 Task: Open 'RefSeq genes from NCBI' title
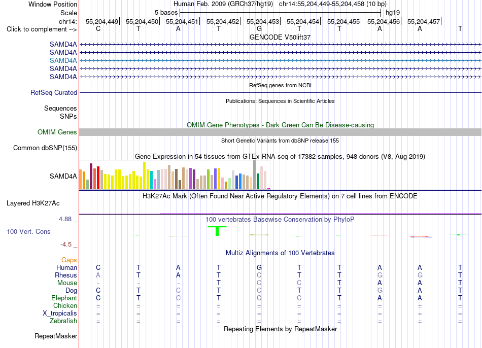pyautogui.click(x=280, y=85)
